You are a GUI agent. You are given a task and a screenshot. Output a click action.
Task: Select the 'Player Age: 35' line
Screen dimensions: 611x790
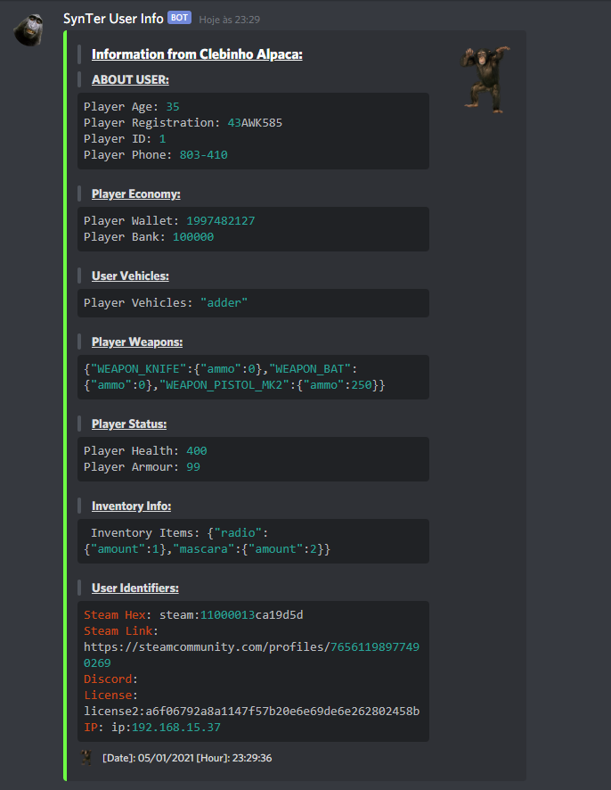pyautogui.click(x=131, y=107)
